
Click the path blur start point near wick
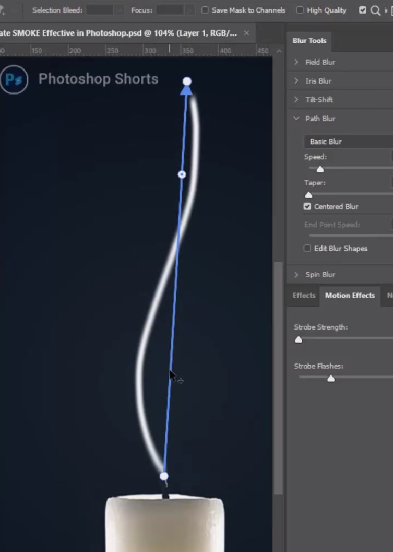[x=164, y=476]
